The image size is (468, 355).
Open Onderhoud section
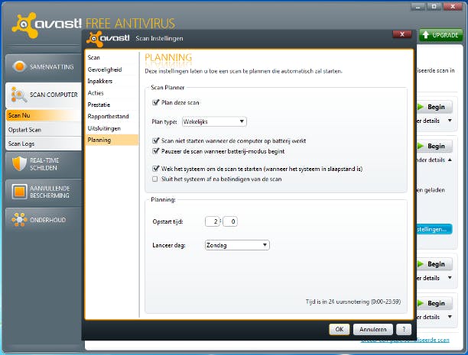coord(44,220)
